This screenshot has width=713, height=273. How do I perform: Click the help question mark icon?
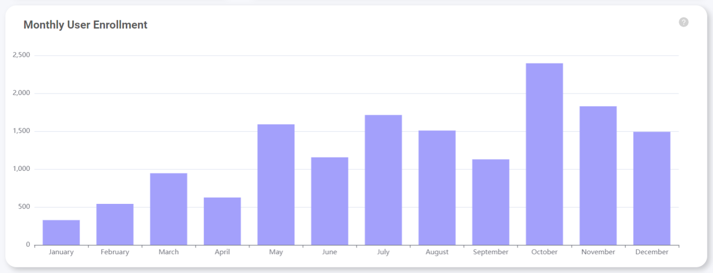point(683,22)
